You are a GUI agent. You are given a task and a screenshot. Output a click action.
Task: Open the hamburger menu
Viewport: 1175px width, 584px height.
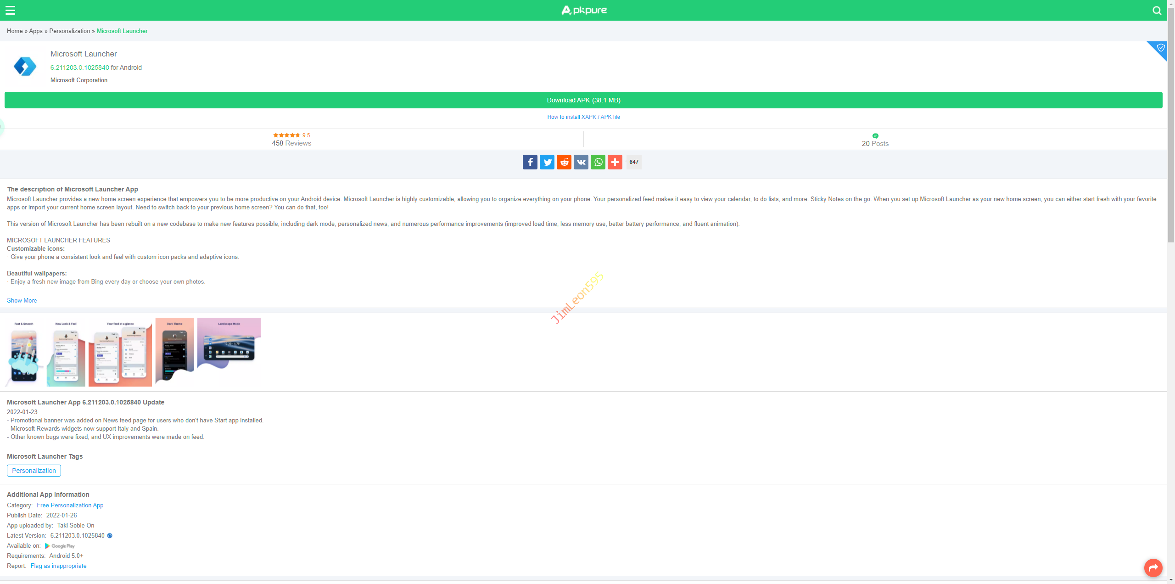(10, 10)
